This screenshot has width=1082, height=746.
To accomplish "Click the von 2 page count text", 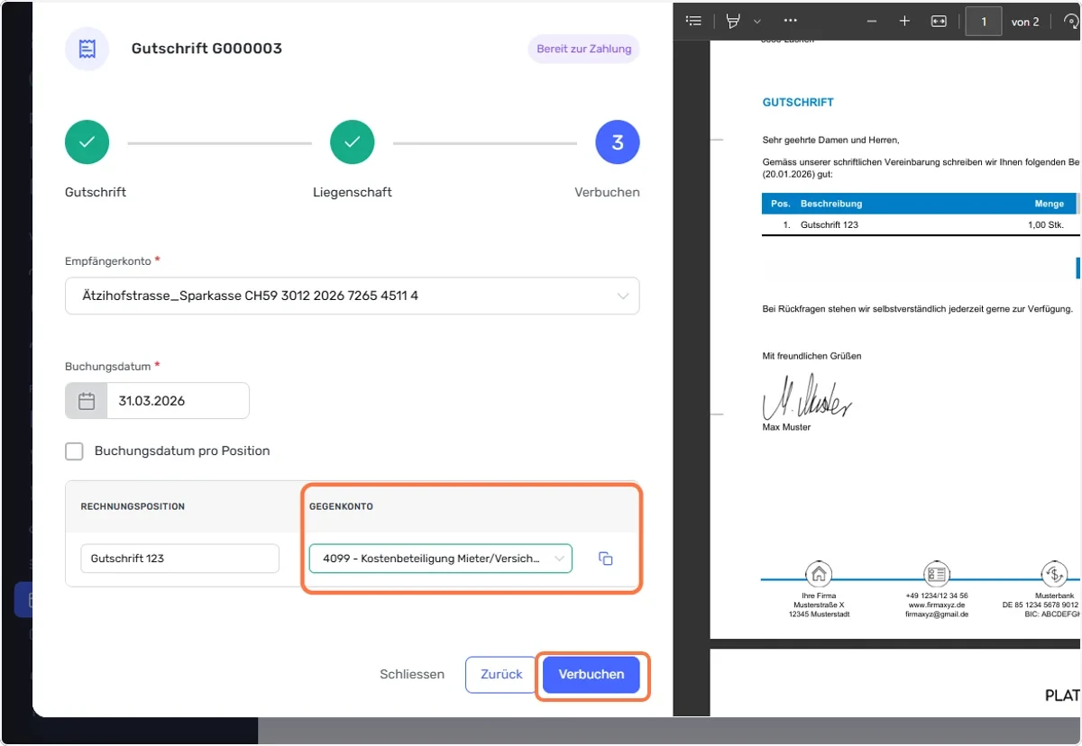I will (1025, 22).
